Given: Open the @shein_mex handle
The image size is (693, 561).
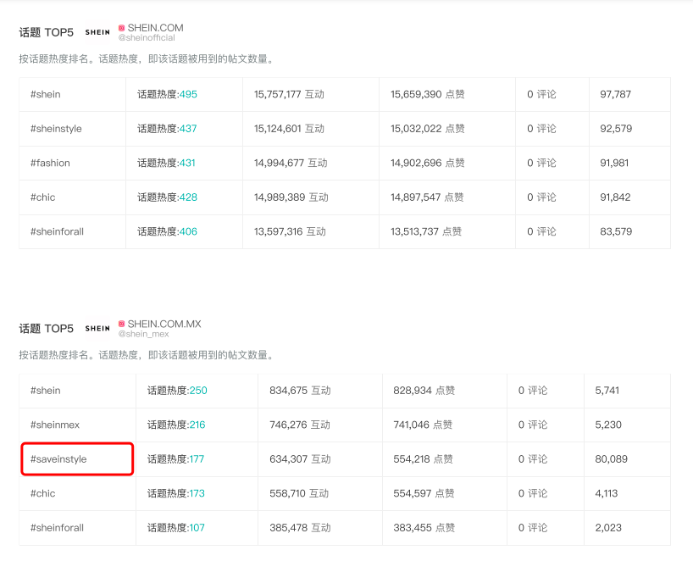Looking at the screenshot, I should click(x=144, y=334).
